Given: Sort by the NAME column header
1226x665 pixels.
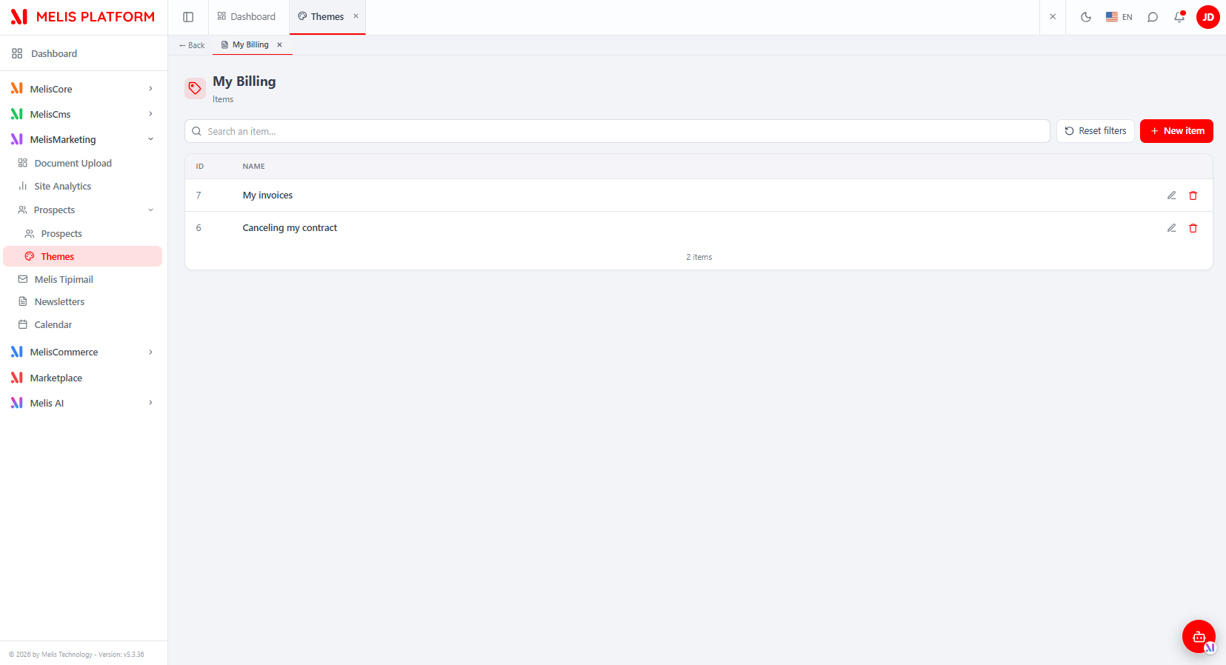Looking at the screenshot, I should point(253,167).
